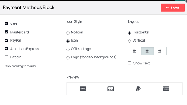Select the Icon style radio button
The image size is (187, 105).
pyautogui.click(x=68, y=41)
